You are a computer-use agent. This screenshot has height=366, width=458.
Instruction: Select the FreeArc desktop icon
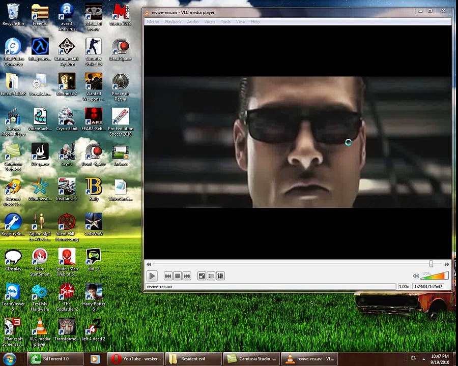pos(40,15)
